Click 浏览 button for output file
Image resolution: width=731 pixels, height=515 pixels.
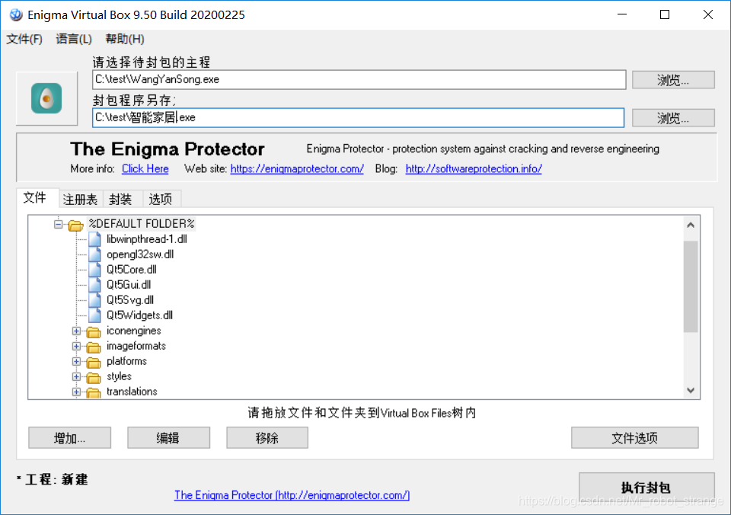pyautogui.click(x=673, y=118)
